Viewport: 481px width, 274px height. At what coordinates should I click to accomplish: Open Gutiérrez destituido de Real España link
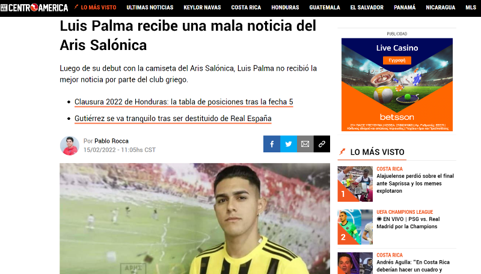point(173,119)
